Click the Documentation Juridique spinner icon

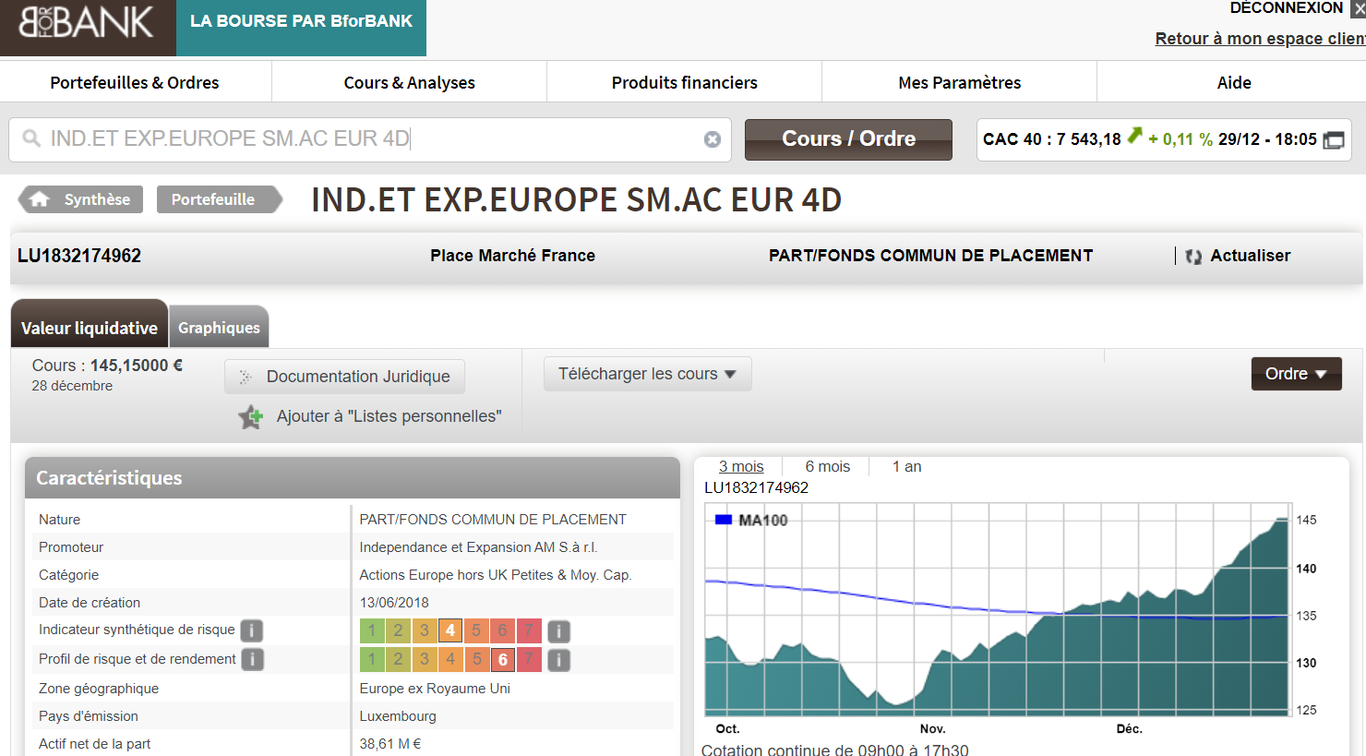(x=246, y=377)
